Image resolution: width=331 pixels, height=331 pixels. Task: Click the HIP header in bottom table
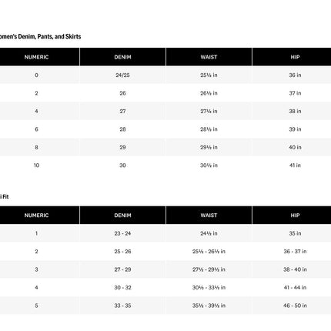[x=295, y=216]
